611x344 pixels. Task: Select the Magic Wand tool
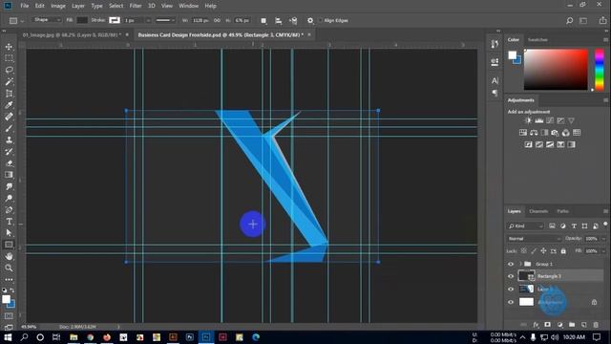[9, 82]
